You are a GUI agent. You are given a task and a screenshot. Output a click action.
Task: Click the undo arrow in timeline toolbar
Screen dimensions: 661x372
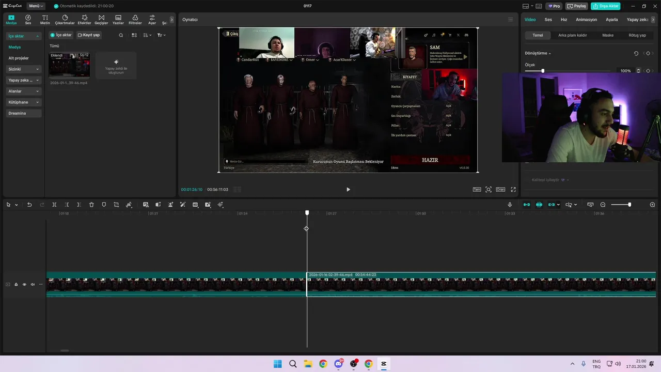[x=29, y=205]
